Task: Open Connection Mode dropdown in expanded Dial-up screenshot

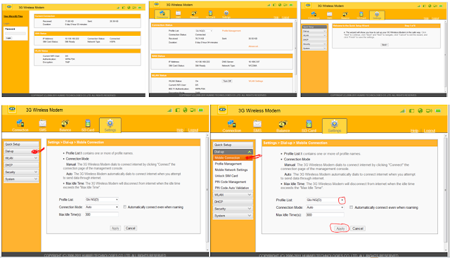Action: [x=342, y=207]
